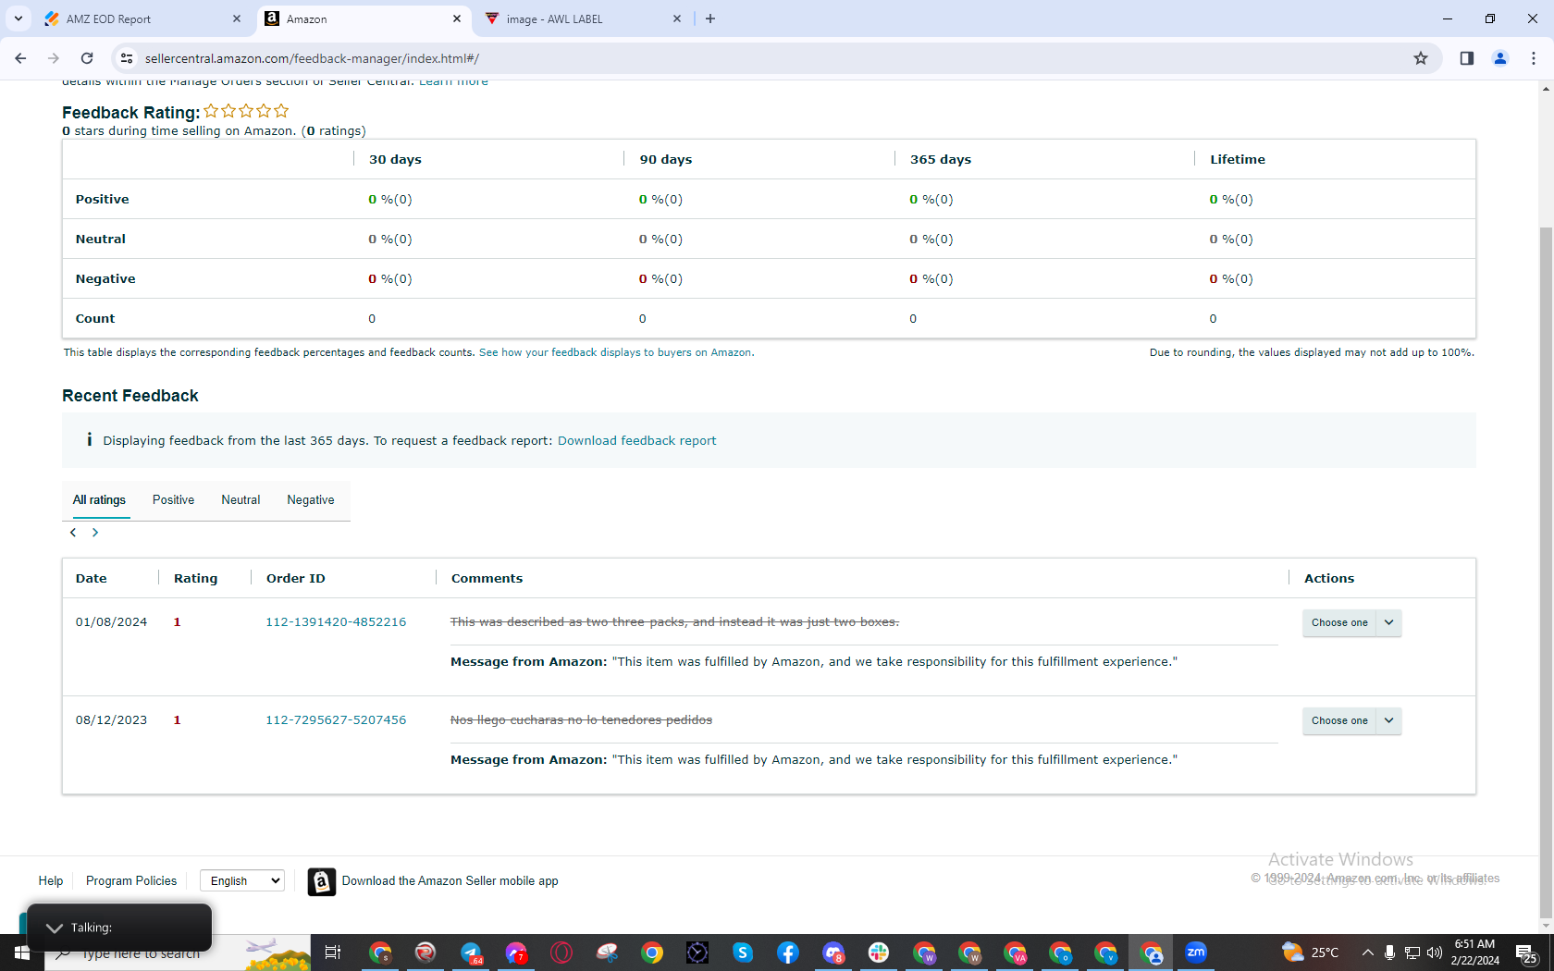Click the microphone tray icon
This screenshot has width=1554, height=971.
pyautogui.click(x=1389, y=953)
